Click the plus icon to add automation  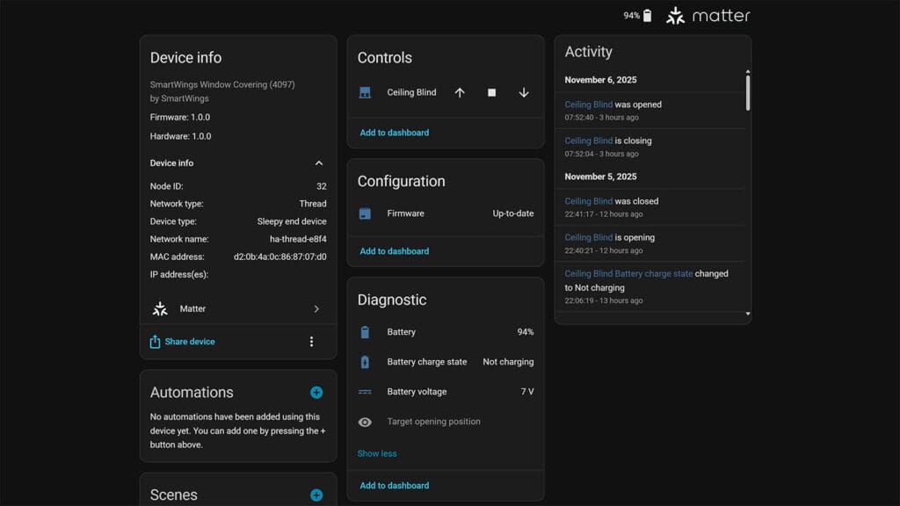[316, 393]
